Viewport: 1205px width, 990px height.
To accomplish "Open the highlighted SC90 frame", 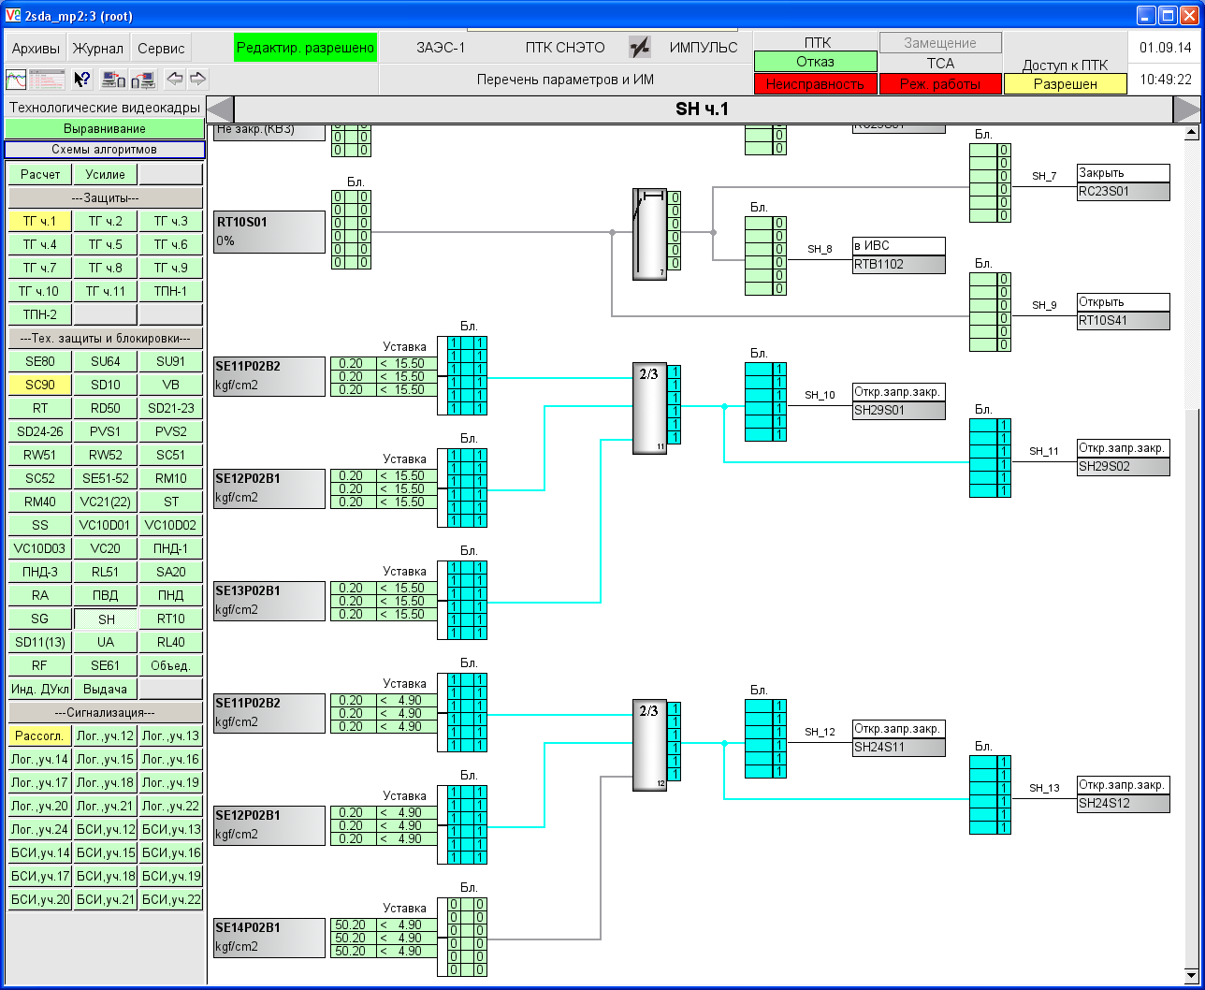I will point(40,385).
